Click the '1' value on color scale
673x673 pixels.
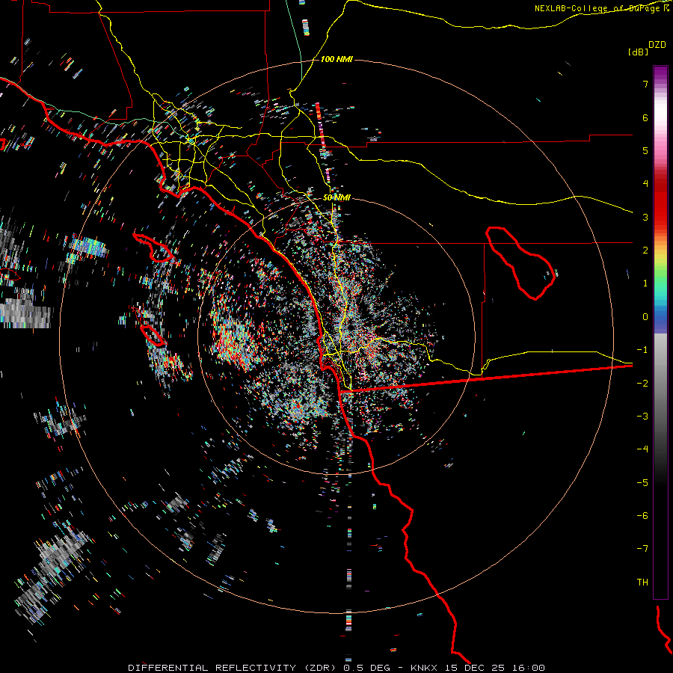pyautogui.click(x=645, y=283)
